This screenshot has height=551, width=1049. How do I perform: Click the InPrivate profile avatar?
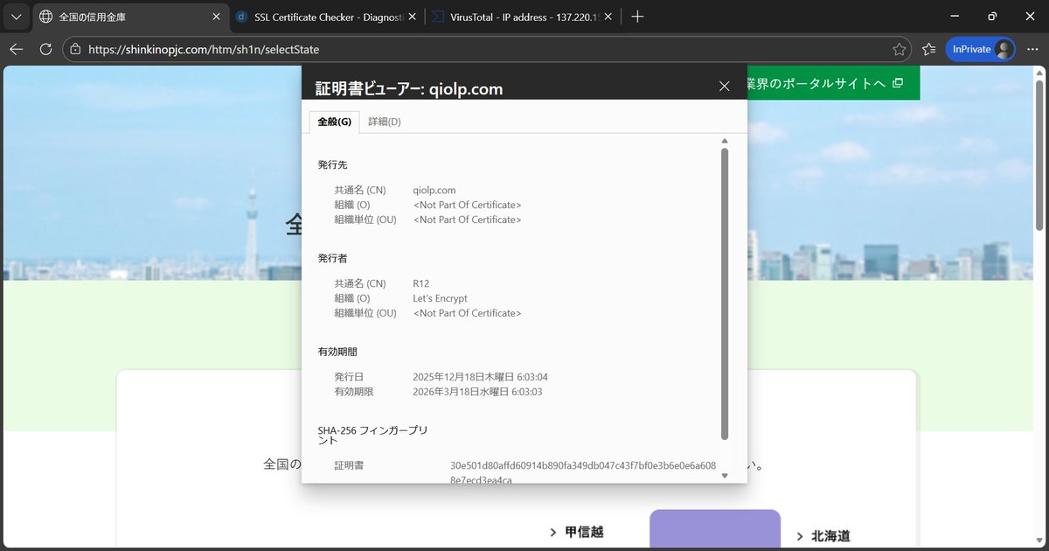[1004, 49]
